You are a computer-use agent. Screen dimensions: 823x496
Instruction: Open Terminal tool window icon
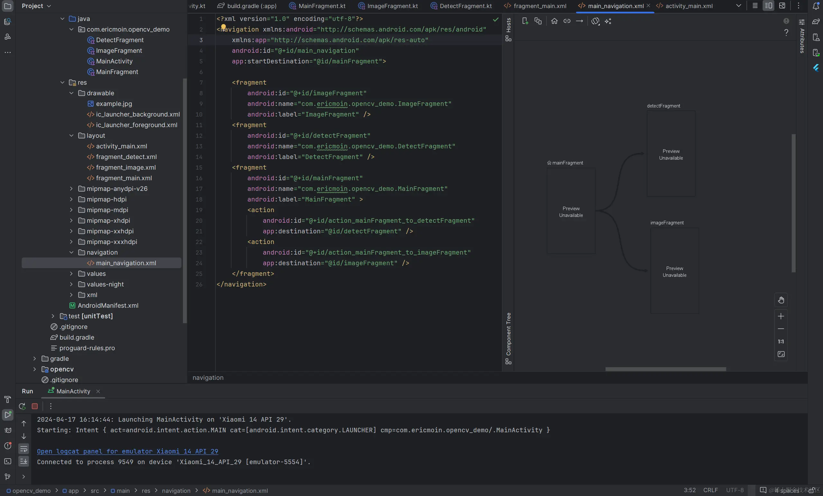(x=7, y=461)
